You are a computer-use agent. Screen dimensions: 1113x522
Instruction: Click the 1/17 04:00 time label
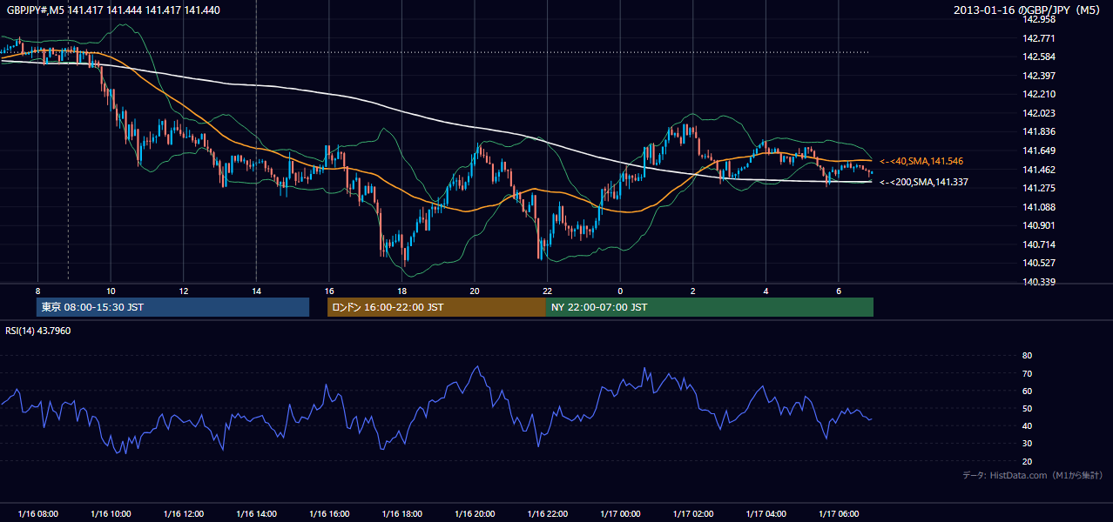(x=766, y=514)
